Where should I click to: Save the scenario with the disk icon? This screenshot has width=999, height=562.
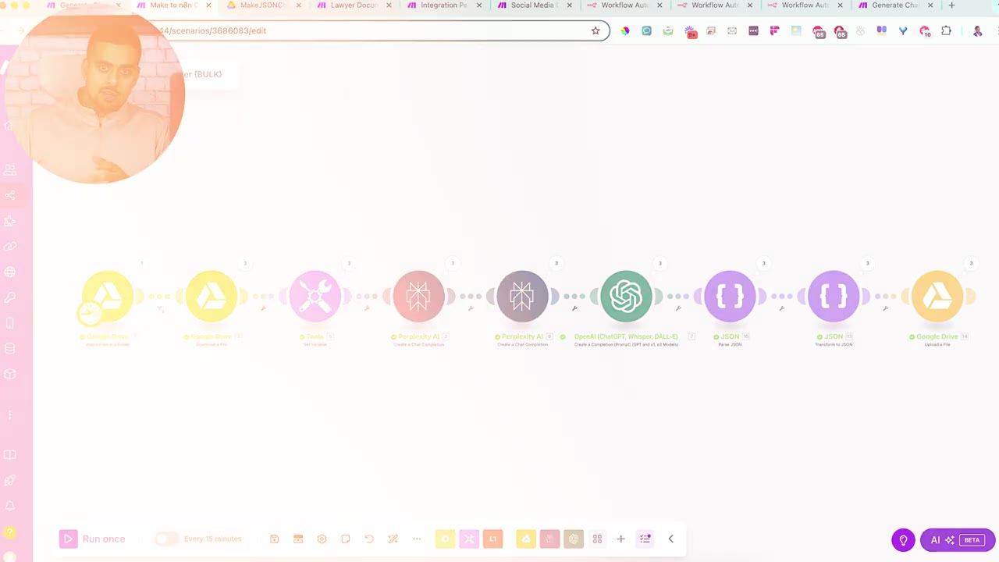coord(274,539)
